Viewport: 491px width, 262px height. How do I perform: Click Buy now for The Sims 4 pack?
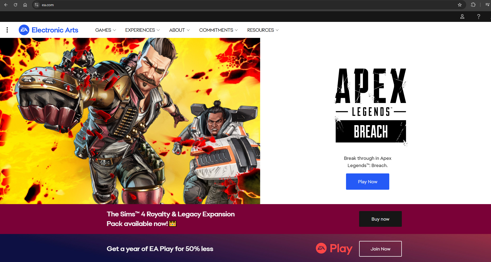[x=380, y=219]
